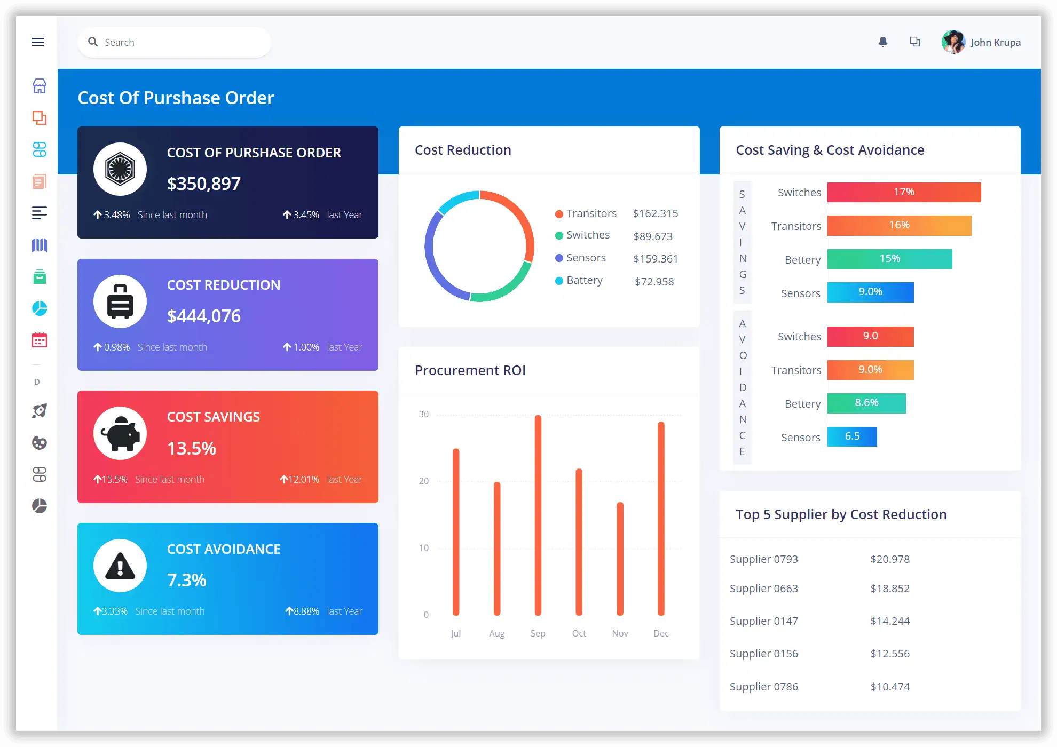Screen dimensions: 1057x747
Task: Click the overlapping windows icon in header
Action: tap(915, 42)
